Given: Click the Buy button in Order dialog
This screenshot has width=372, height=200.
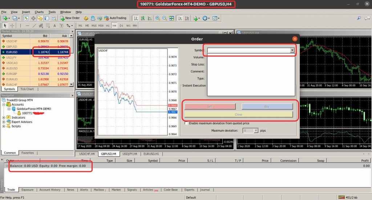Looking at the screenshot, I should (267, 107).
